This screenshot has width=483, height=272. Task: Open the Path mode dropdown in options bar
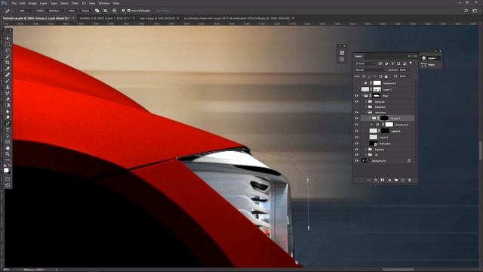coord(26,11)
